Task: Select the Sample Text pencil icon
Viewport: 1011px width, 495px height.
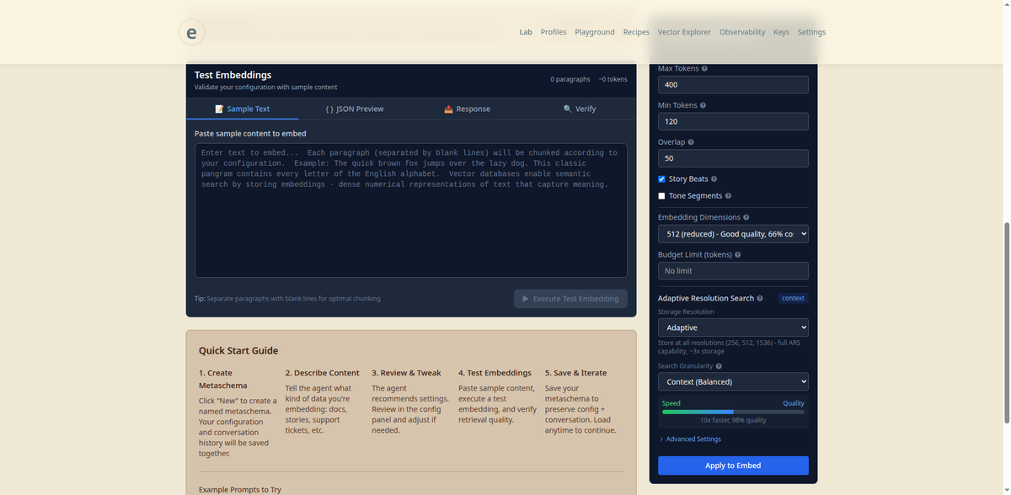Action: pyautogui.click(x=221, y=109)
